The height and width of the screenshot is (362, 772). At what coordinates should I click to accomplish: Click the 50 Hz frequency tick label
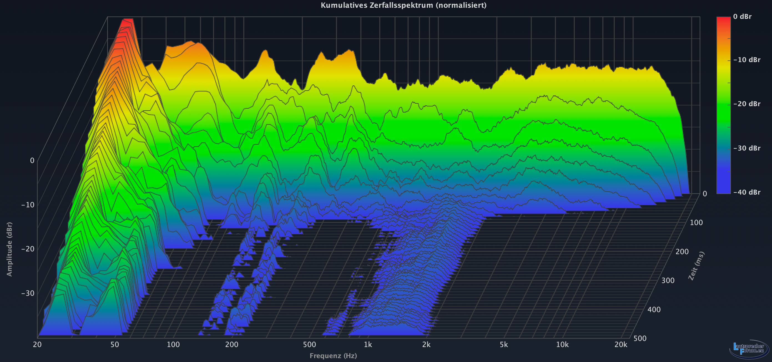pyautogui.click(x=115, y=345)
